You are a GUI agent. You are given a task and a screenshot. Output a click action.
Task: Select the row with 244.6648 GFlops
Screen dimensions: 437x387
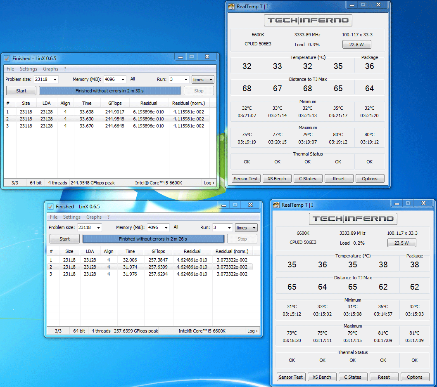(x=107, y=126)
